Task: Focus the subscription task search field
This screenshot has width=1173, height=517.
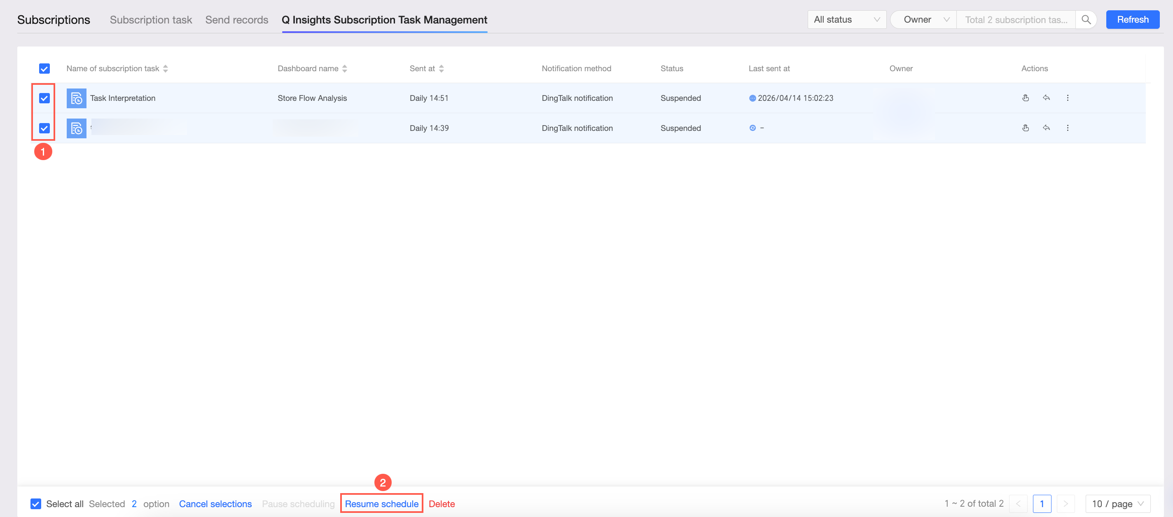Action: (x=1016, y=20)
